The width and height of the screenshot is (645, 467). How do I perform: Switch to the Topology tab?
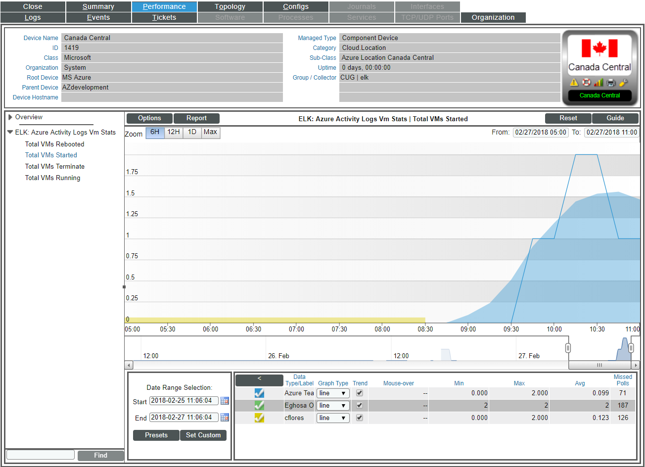[x=230, y=6]
